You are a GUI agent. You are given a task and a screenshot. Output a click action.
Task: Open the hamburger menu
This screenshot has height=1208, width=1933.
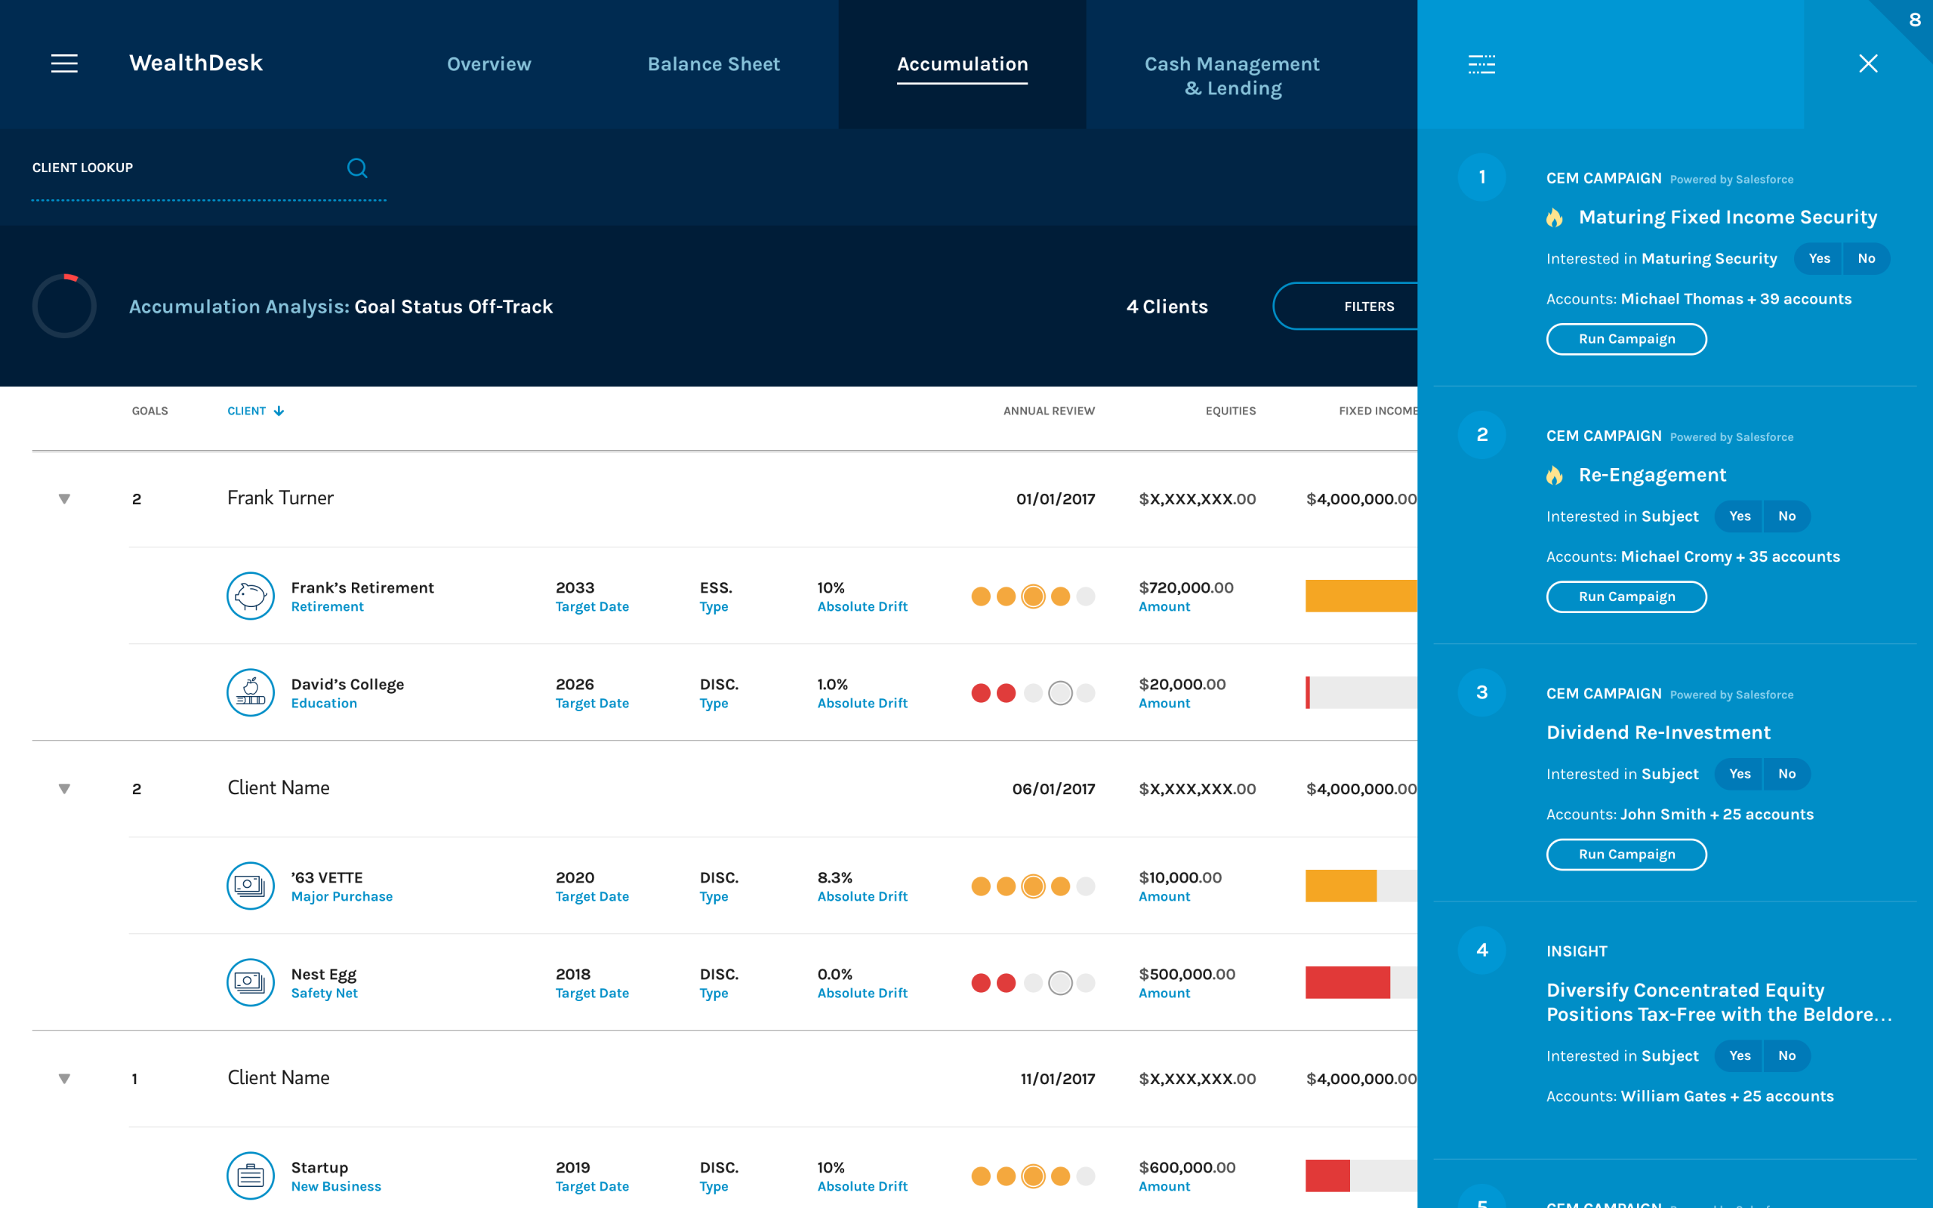point(64,63)
